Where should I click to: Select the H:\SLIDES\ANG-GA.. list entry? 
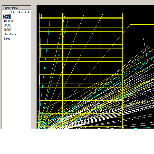coord(17,12)
